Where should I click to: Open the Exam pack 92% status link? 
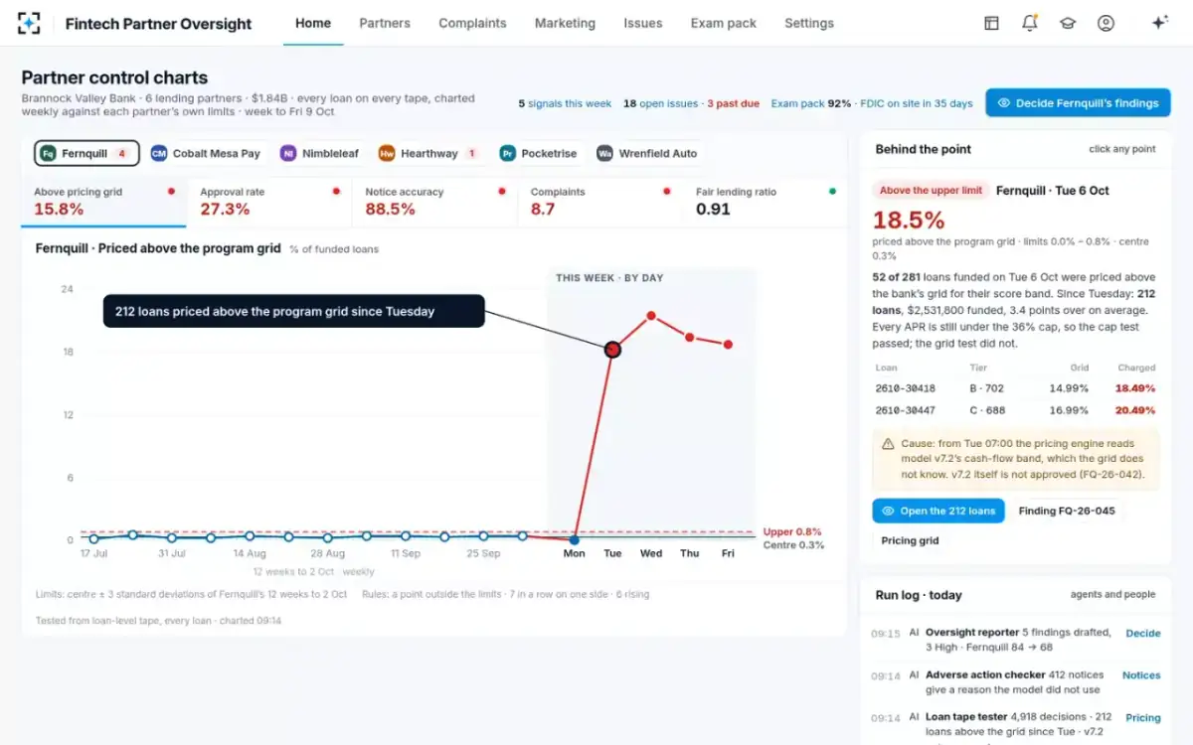[811, 103]
